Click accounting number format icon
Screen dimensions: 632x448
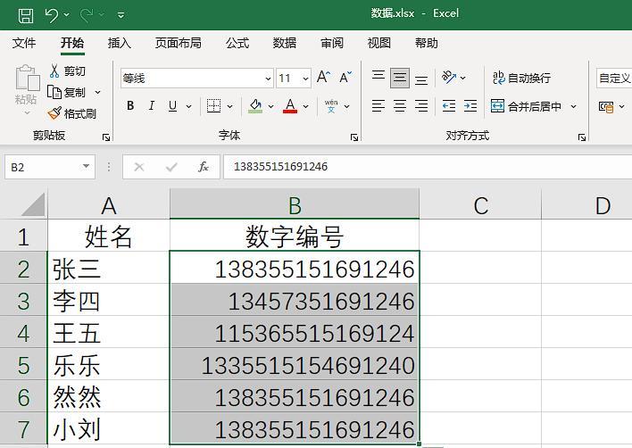point(606,107)
